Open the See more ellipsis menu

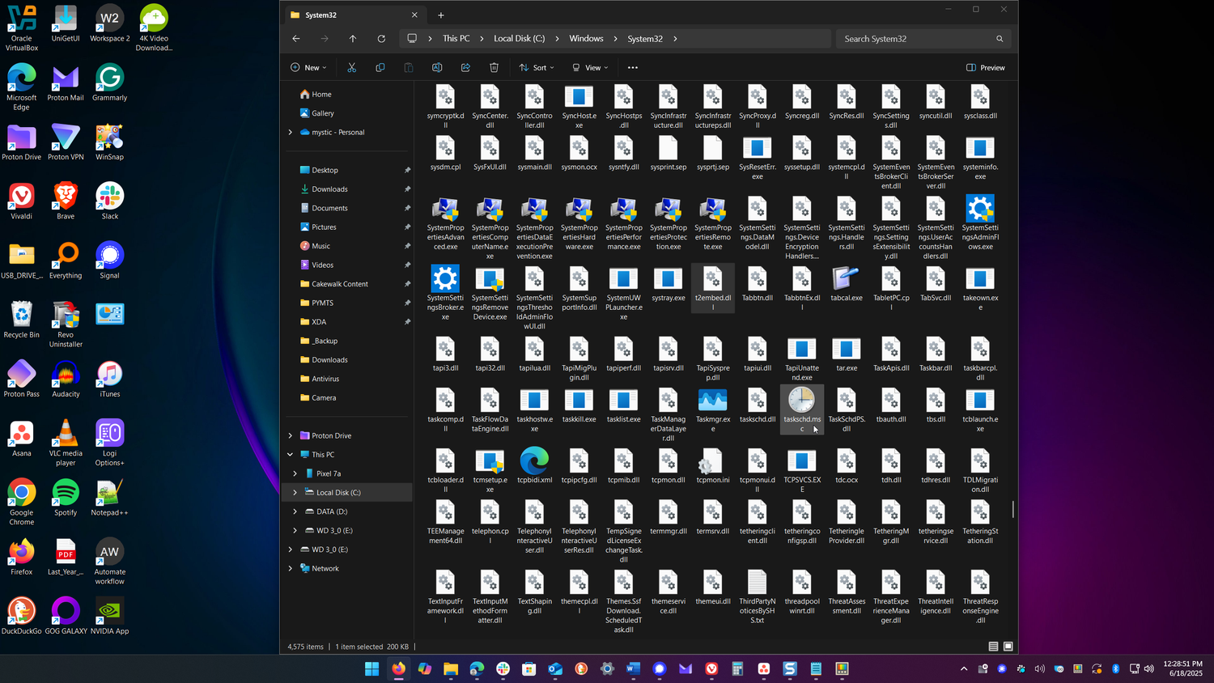click(x=633, y=67)
